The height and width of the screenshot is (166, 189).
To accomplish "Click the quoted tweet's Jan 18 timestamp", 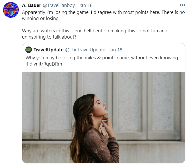I will coord(116,50).
